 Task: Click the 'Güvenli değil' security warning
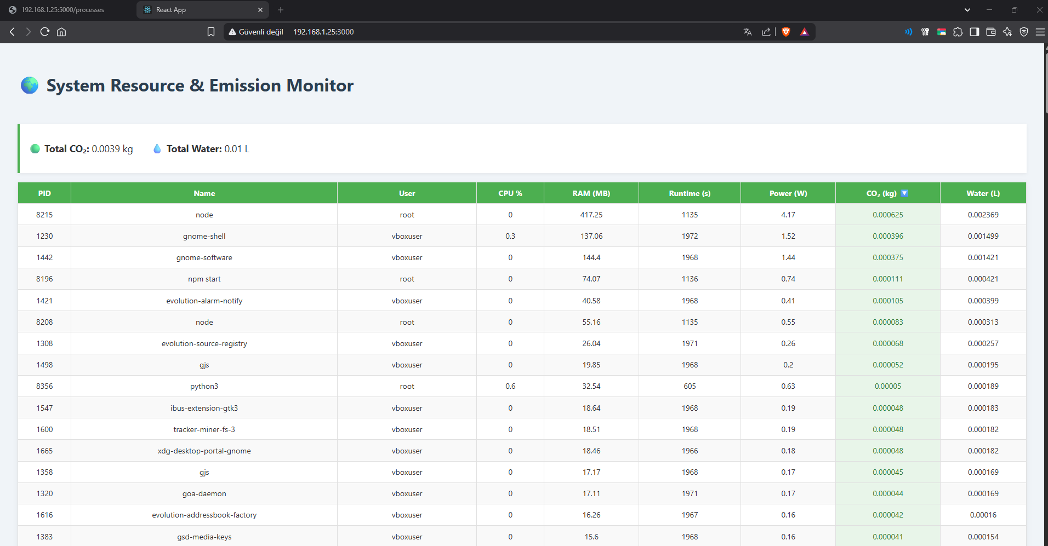[x=256, y=32]
